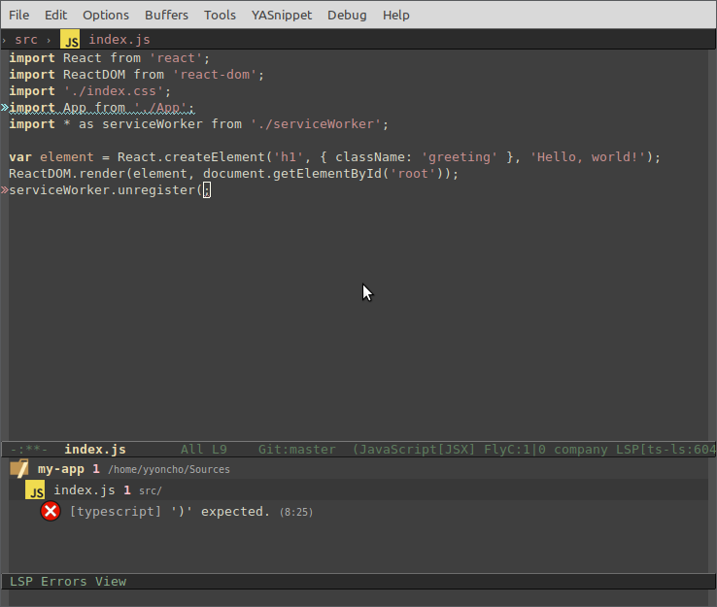The image size is (717, 607).
Task: Click the red error icon in errors view
Action: [x=51, y=511]
